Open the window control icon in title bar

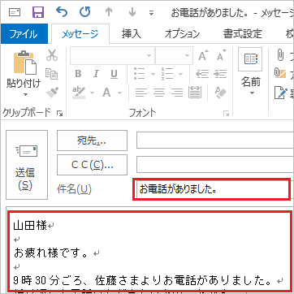tap(15, 12)
